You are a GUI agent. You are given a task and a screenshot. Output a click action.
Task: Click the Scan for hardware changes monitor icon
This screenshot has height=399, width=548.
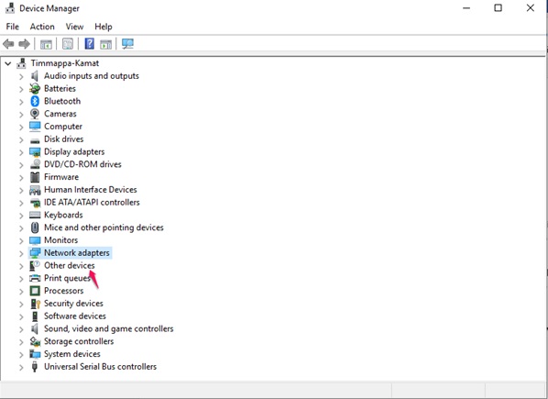[x=127, y=44]
